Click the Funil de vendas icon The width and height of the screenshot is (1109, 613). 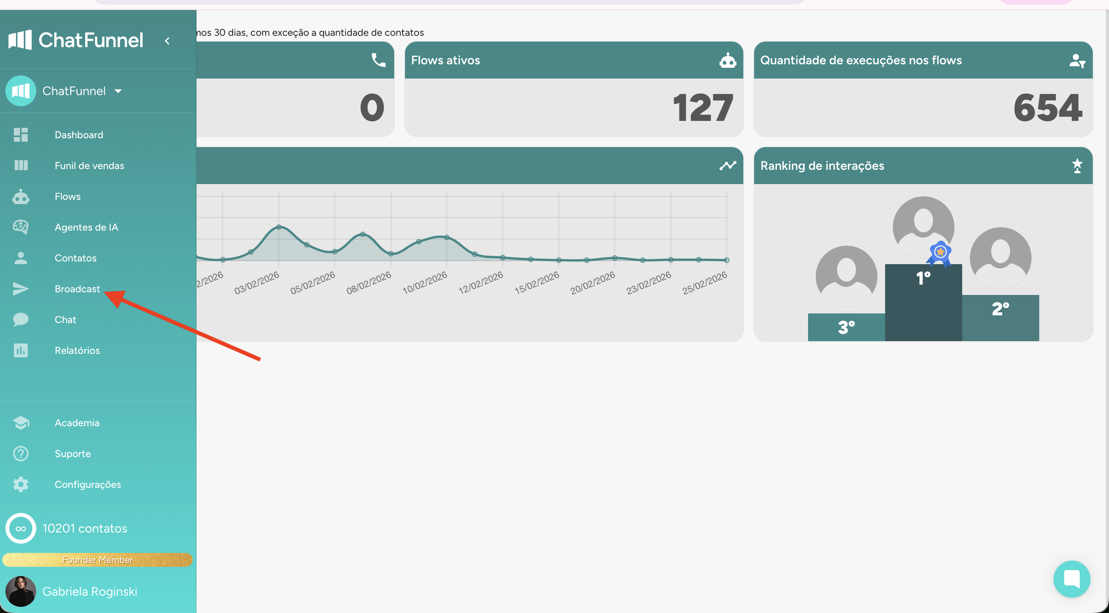tap(21, 165)
